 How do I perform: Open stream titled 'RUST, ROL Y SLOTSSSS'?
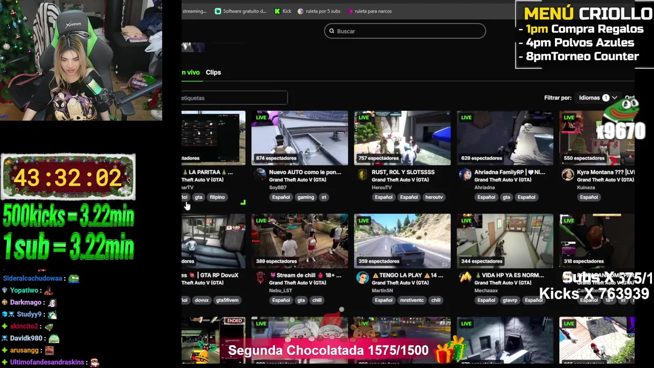pos(403,172)
